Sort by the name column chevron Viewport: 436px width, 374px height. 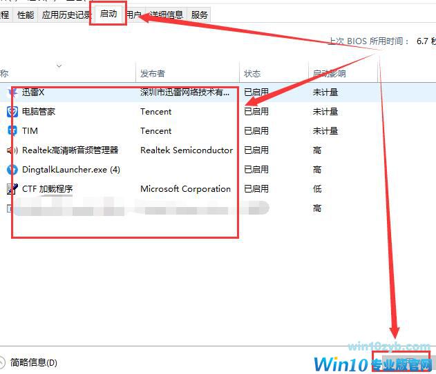(59, 66)
